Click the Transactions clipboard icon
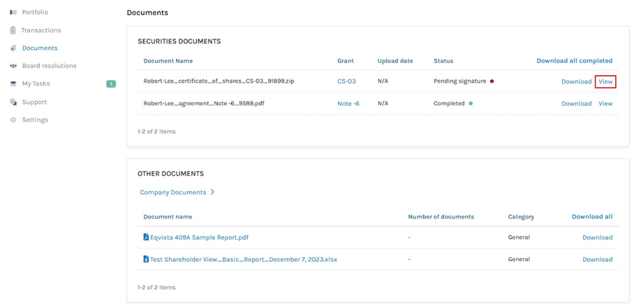Screen dimensions: 636x304 pyautogui.click(x=13, y=30)
